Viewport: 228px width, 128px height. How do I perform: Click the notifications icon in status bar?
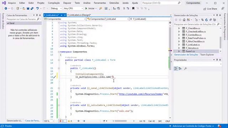(219, 126)
